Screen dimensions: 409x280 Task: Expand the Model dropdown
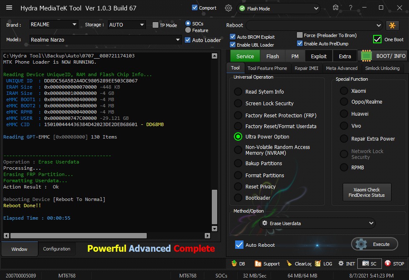105,40
